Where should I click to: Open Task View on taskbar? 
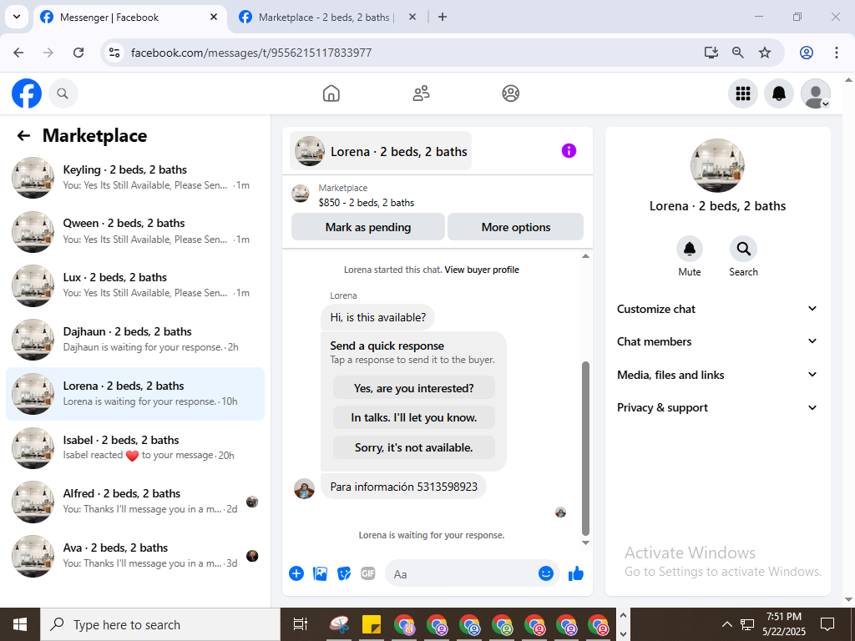(301, 624)
